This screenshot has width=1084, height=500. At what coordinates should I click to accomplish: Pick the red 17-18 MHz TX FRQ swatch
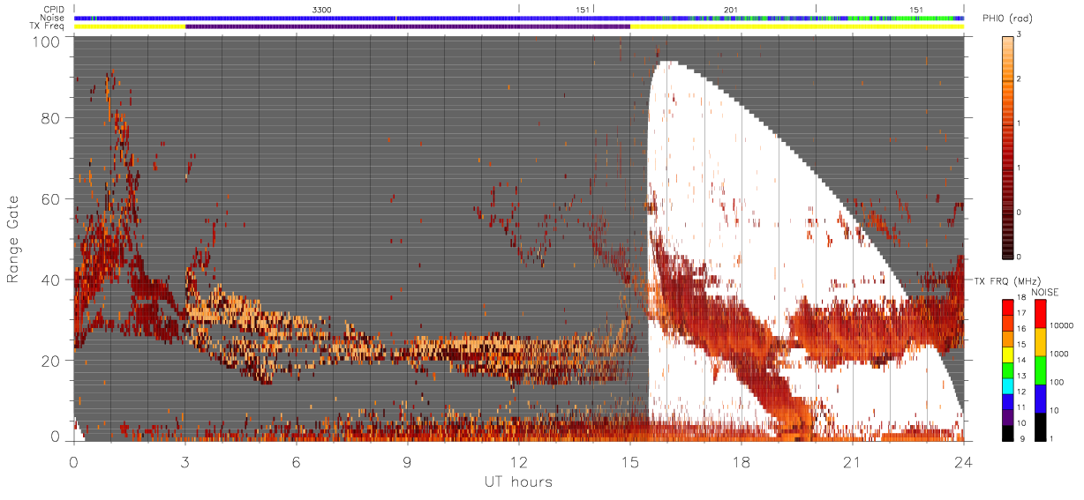coord(1007,307)
